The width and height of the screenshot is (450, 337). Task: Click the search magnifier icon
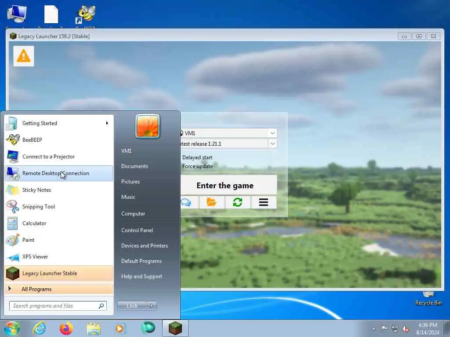point(102,306)
